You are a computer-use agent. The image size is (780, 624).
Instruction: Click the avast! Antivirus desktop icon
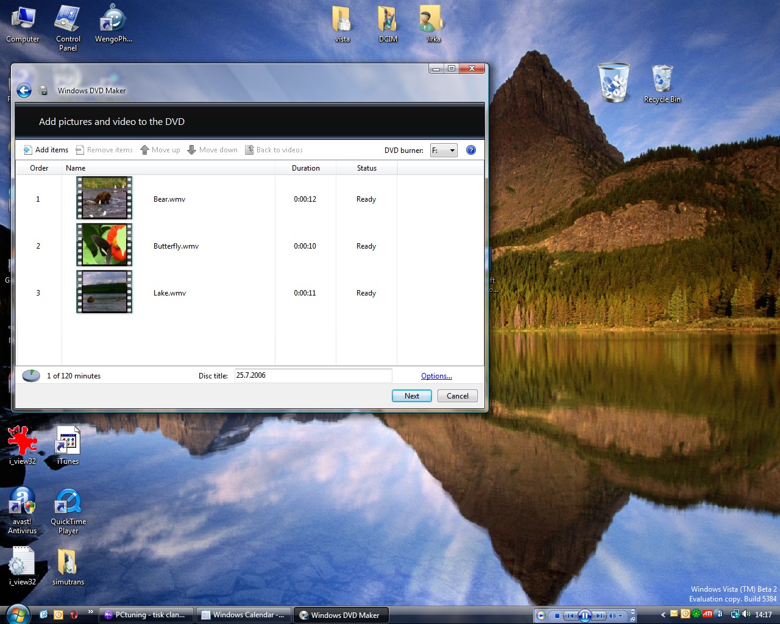click(23, 511)
